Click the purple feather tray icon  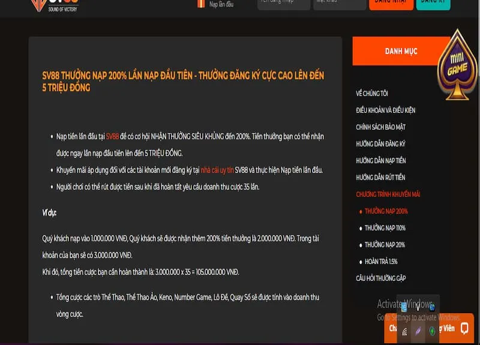(418, 331)
